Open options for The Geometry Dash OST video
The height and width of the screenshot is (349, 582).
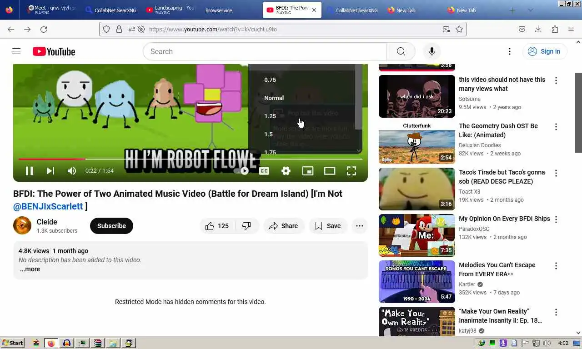tap(556, 127)
